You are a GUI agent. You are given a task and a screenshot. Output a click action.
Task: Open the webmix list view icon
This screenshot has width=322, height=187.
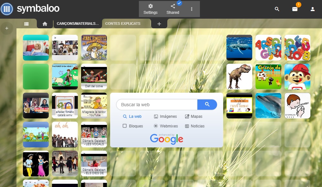coord(26,24)
